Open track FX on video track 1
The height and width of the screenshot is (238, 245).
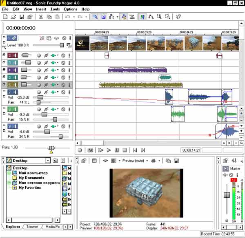click(56, 38)
